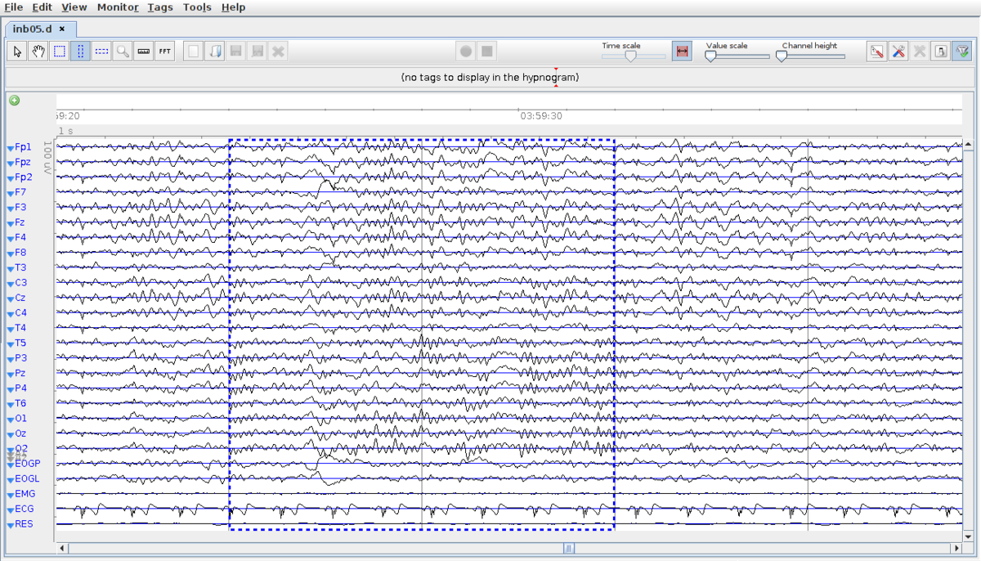This screenshot has height=561, width=981.
Task: Click the green plus icon above channel labels
Action: (x=13, y=101)
